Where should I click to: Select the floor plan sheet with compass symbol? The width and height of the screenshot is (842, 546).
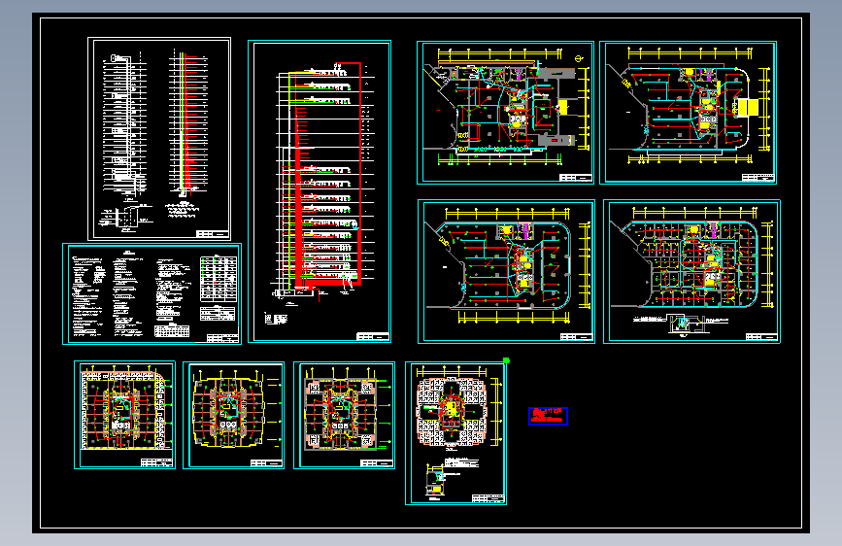[x=506, y=113]
